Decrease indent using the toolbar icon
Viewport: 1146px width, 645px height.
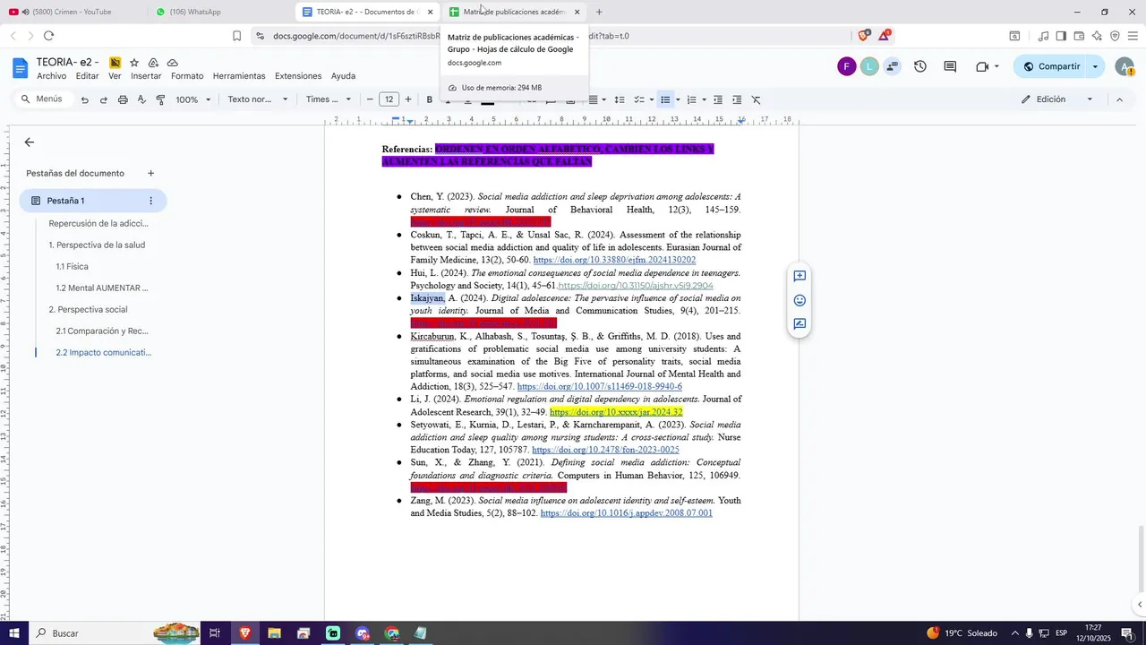[x=718, y=99]
